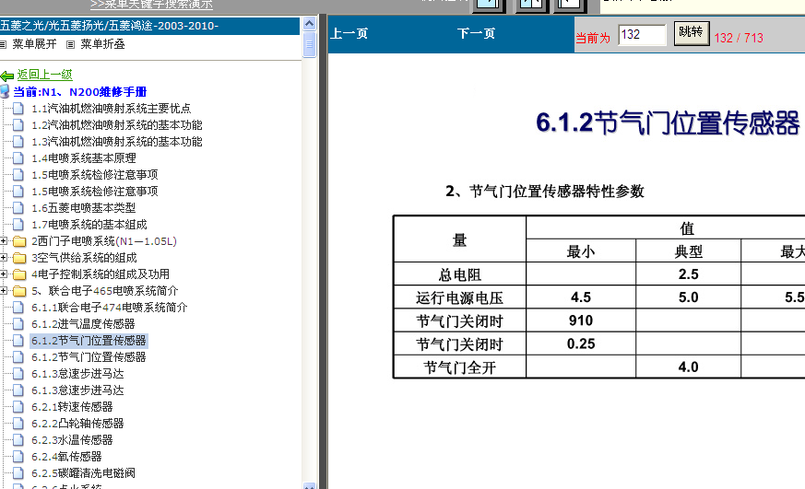Click the page icon beside 1.1汽油机燃油喷射系统主要优点
The height and width of the screenshot is (489, 805).
point(18,109)
